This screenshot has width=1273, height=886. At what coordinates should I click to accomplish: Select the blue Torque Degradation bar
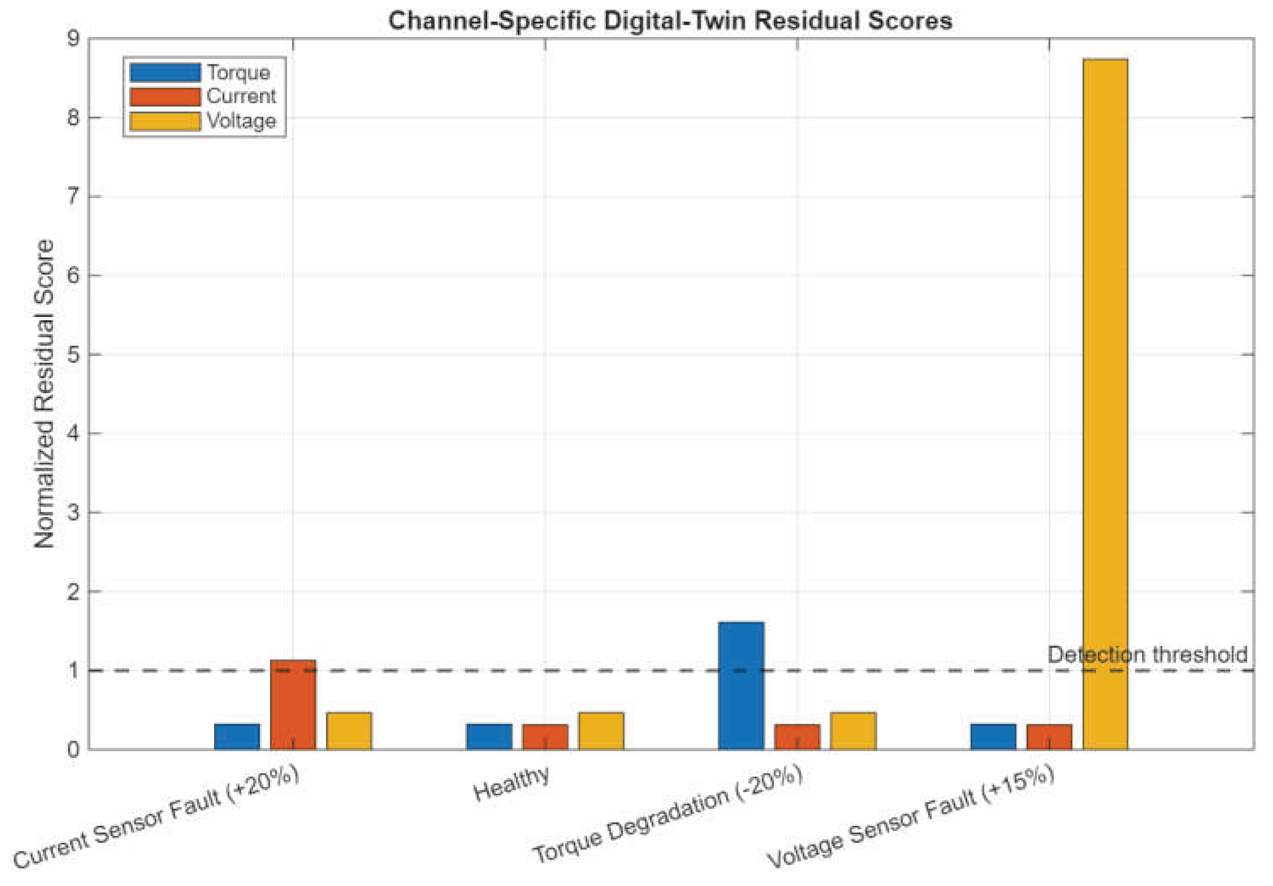coord(741,686)
